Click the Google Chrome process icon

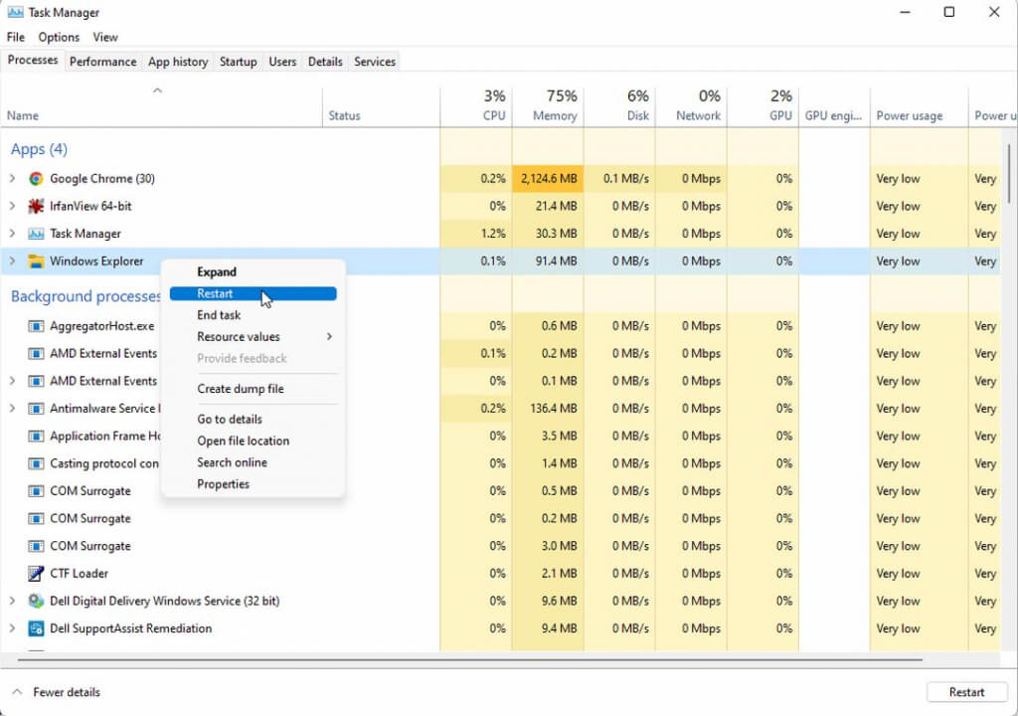[36, 179]
